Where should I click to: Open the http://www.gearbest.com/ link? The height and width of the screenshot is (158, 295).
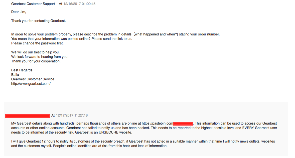(x=31, y=84)
